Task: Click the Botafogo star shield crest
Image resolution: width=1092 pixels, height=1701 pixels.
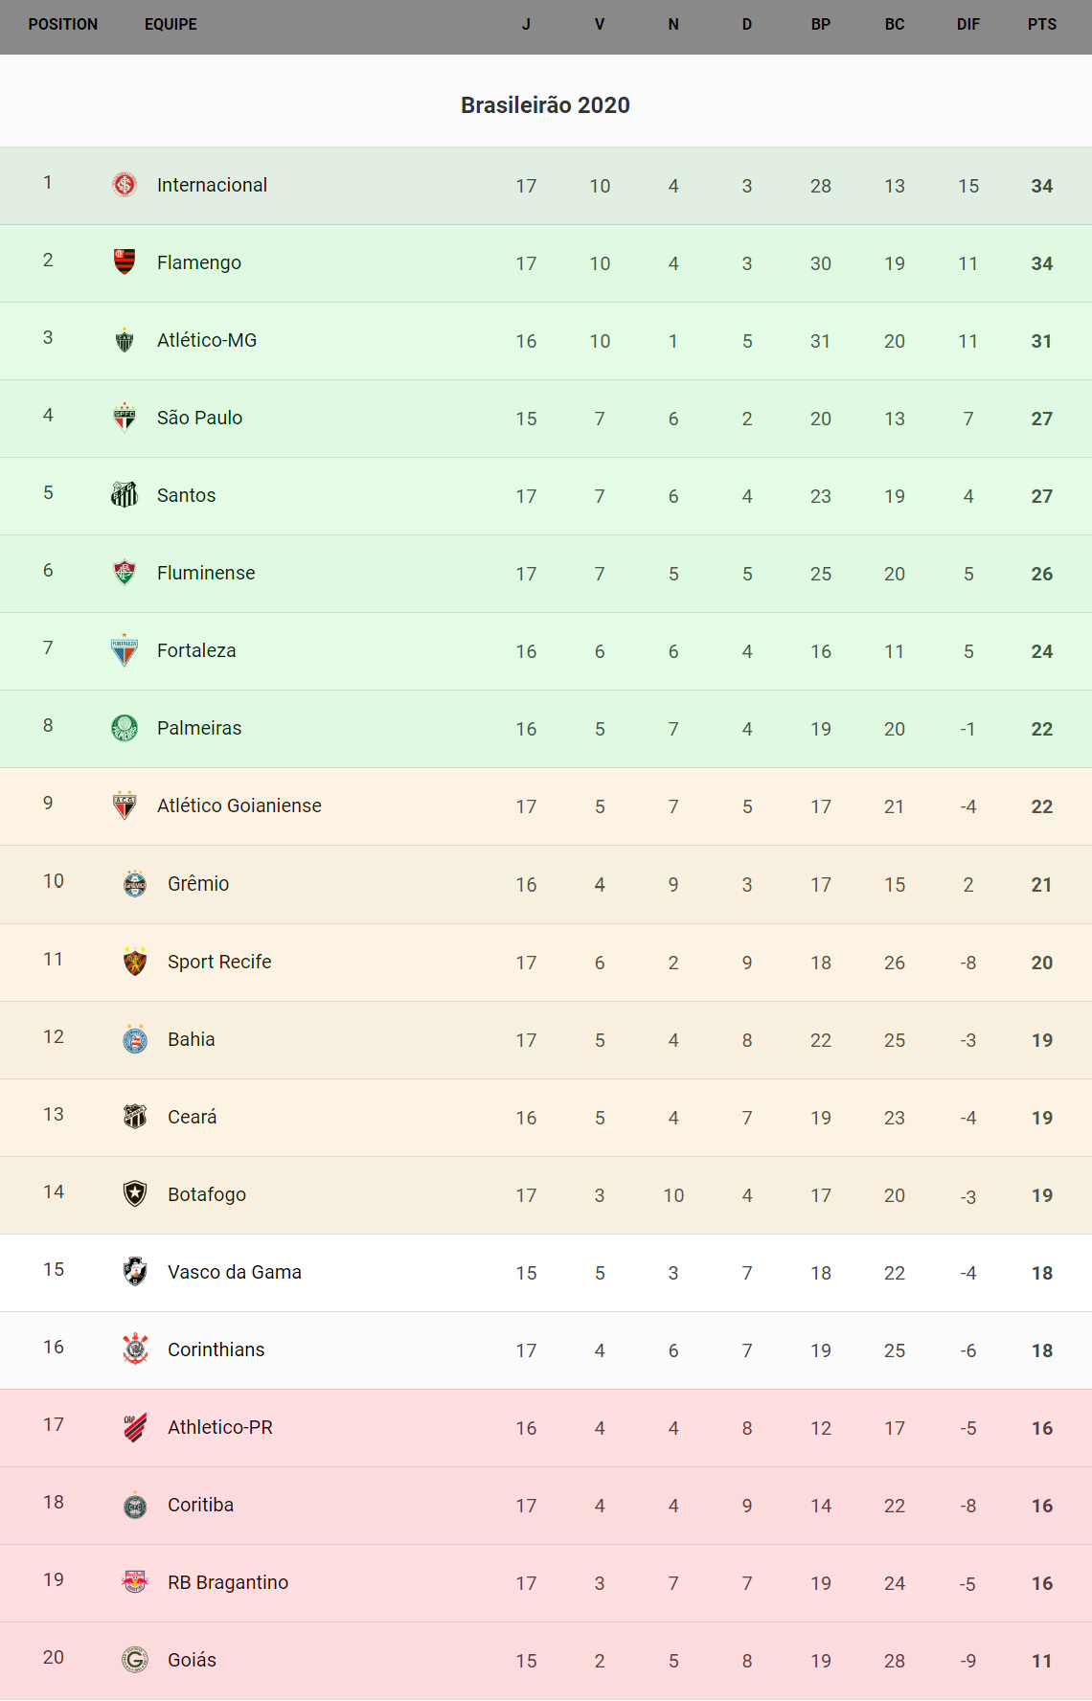Action: 135,1193
